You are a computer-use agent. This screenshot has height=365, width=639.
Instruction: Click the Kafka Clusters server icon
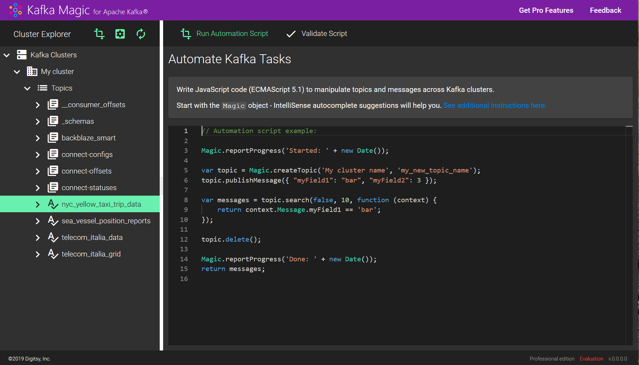point(22,55)
